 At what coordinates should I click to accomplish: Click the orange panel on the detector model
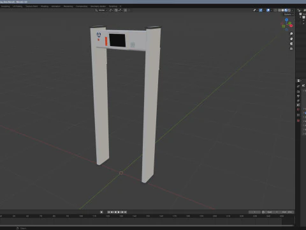coord(106,41)
